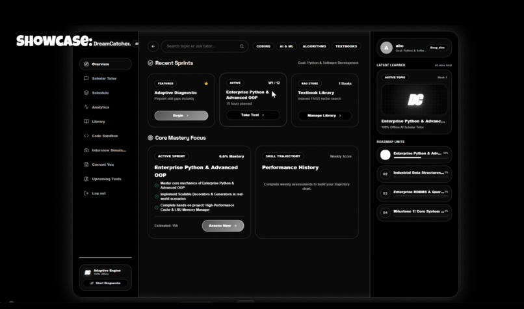Click the target icon beside Core Mastery Focus
524x309 pixels.
point(150,138)
